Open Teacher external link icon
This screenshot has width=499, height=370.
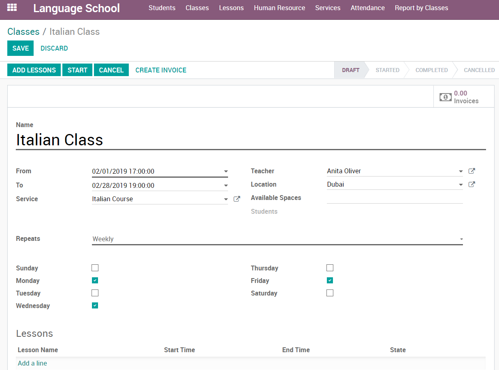click(x=471, y=171)
